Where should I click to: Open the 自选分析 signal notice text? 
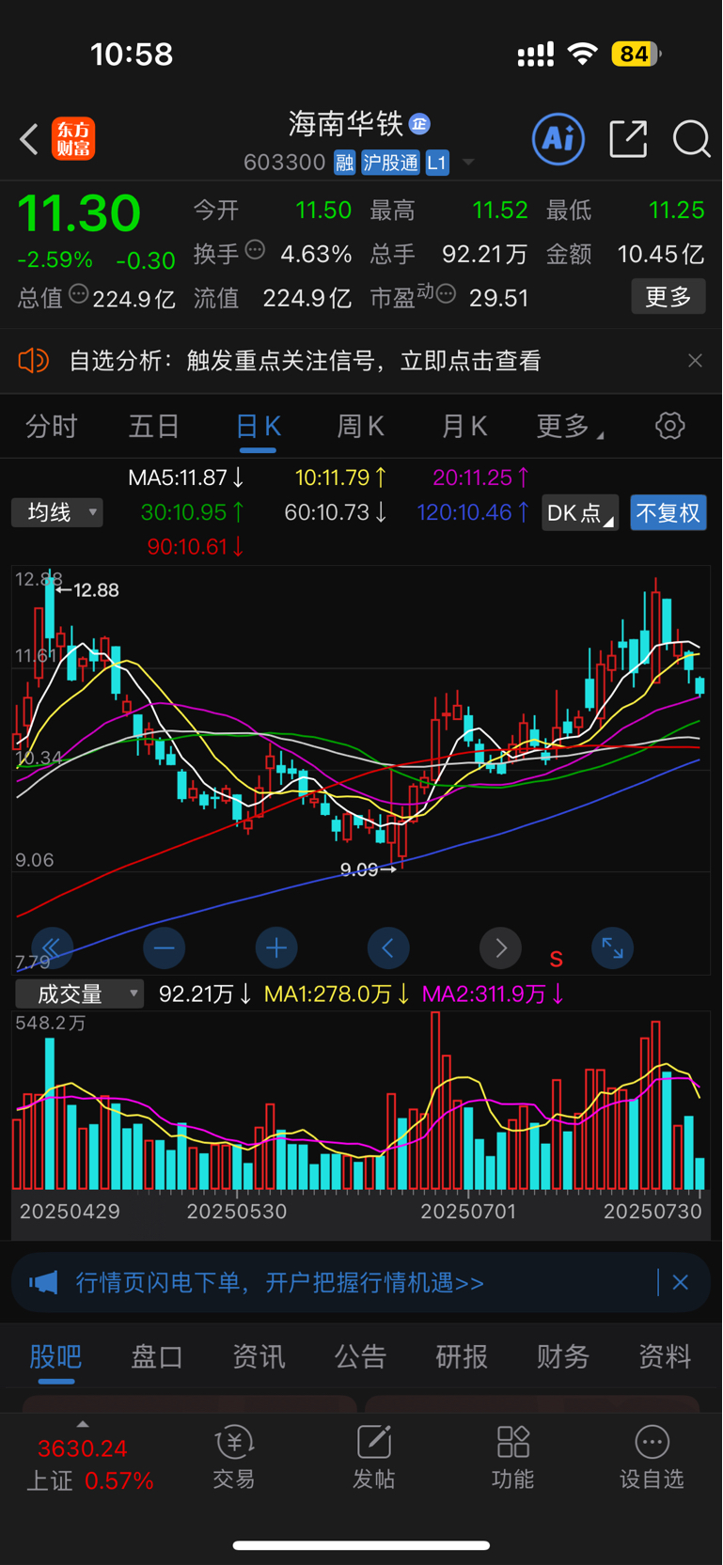[306, 361]
